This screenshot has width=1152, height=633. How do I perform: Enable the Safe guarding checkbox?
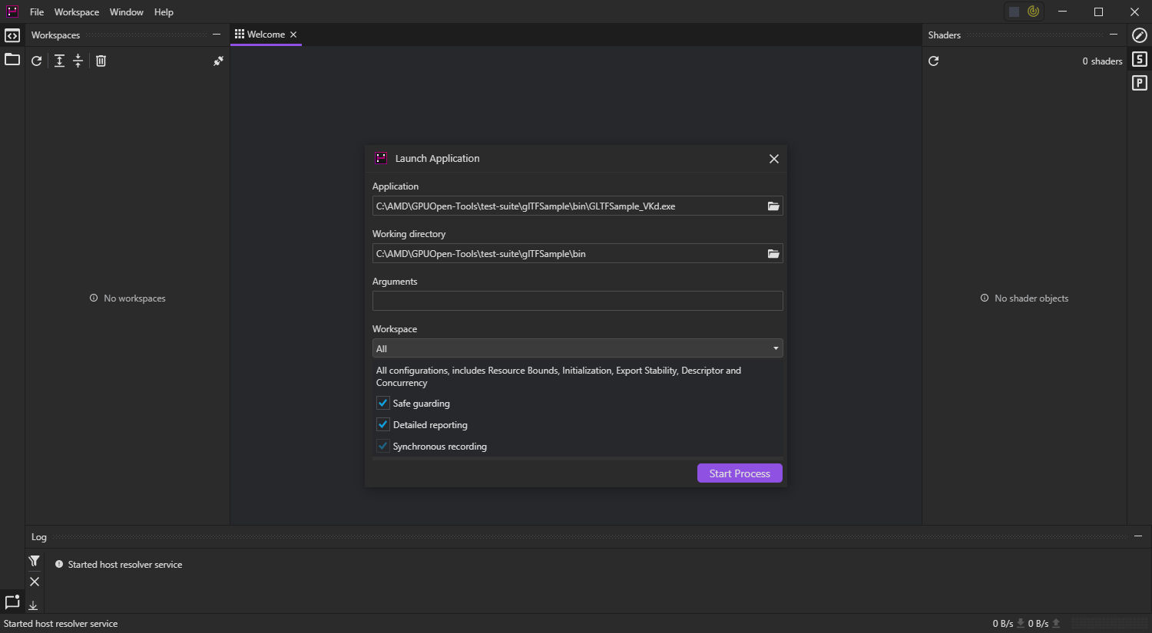pyautogui.click(x=382, y=403)
